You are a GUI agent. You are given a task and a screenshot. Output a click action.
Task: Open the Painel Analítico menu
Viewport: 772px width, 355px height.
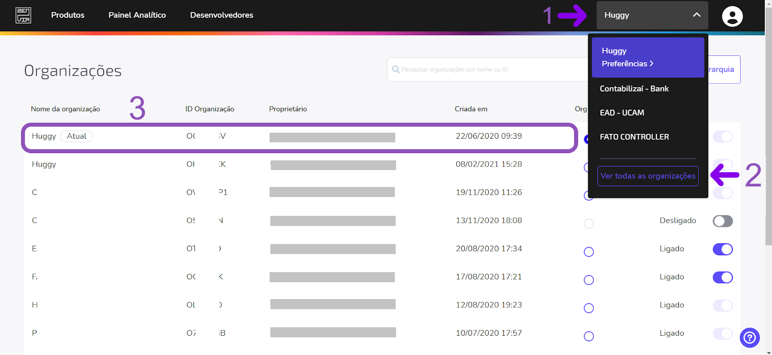[137, 15]
